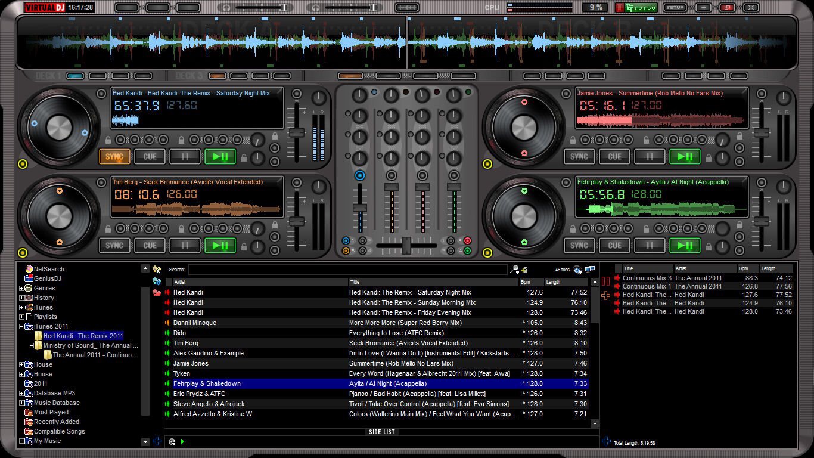Screen dimensions: 814x458
Task: Toggle SYNC on the Fehrplay & Shakedown deck
Action: coord(579,245)
